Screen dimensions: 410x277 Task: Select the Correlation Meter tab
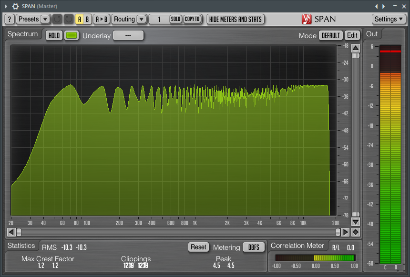pyautogui.click(x=297, y=246)
